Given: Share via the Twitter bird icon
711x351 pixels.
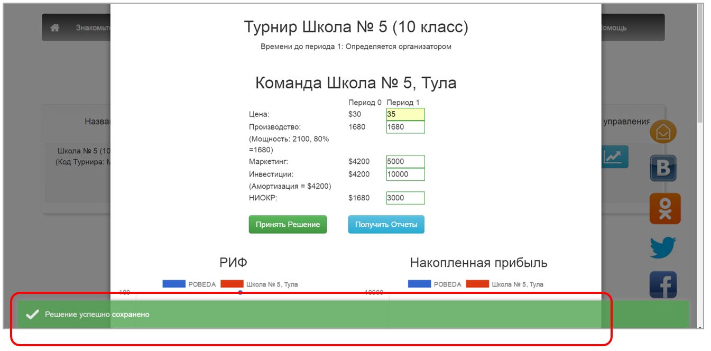Looking at the screenshot, I should pos(663,247).
